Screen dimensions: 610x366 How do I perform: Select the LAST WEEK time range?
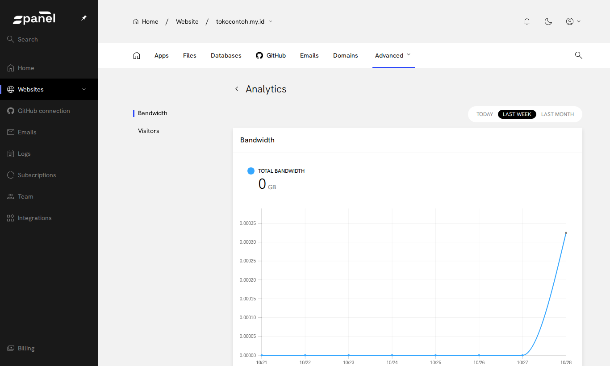tap(517, 114)
